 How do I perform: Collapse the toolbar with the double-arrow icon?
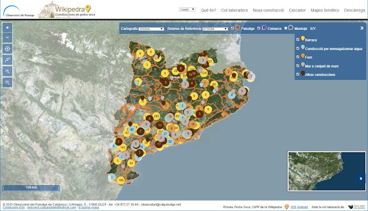point(362,28)
